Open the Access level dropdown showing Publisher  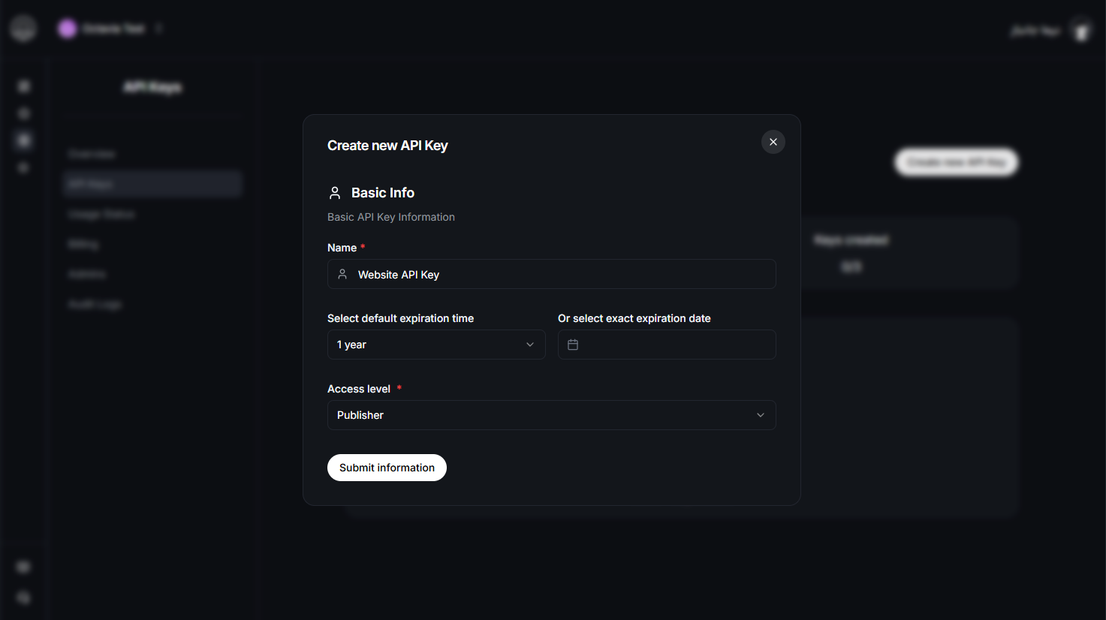click(x=551, y=415)
